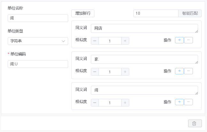Decrease similarity for 间 synonym row
This screenshot has height=132, width=207.
coord(95,103)
